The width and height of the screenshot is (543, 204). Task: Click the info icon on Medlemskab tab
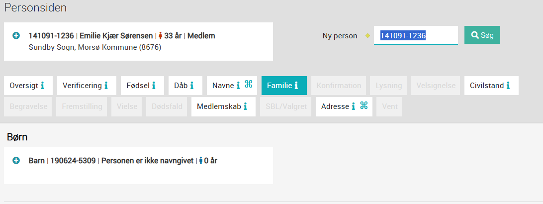pyautogui.click(x=245, y=106)
